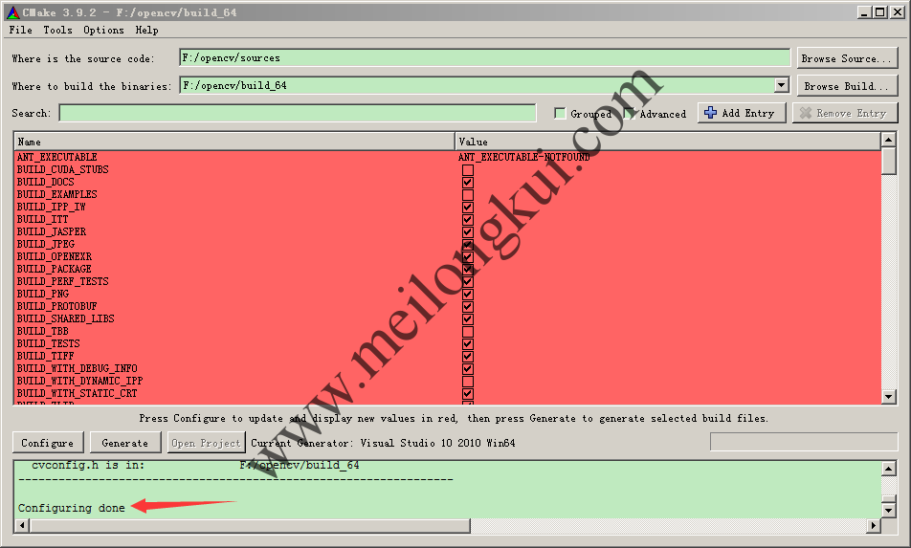The image size is (911, 548).
Task: Toggle the BUILD_TIFF checkbox
Action: [x=468, y=357]
